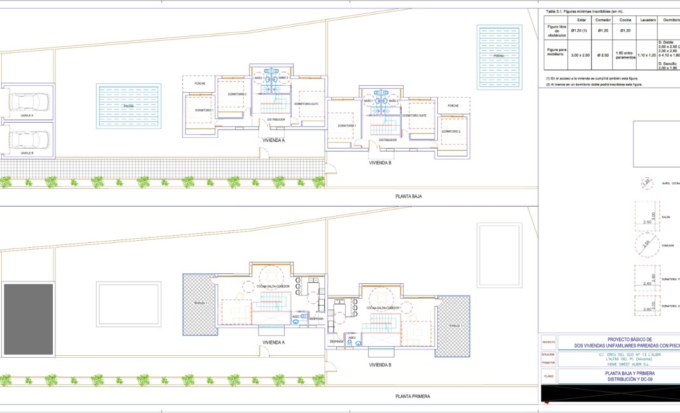The image size is (680, 413).
Task: Select the COMEDOR 2.50 circle legend figure
Action: pos(647,245)
